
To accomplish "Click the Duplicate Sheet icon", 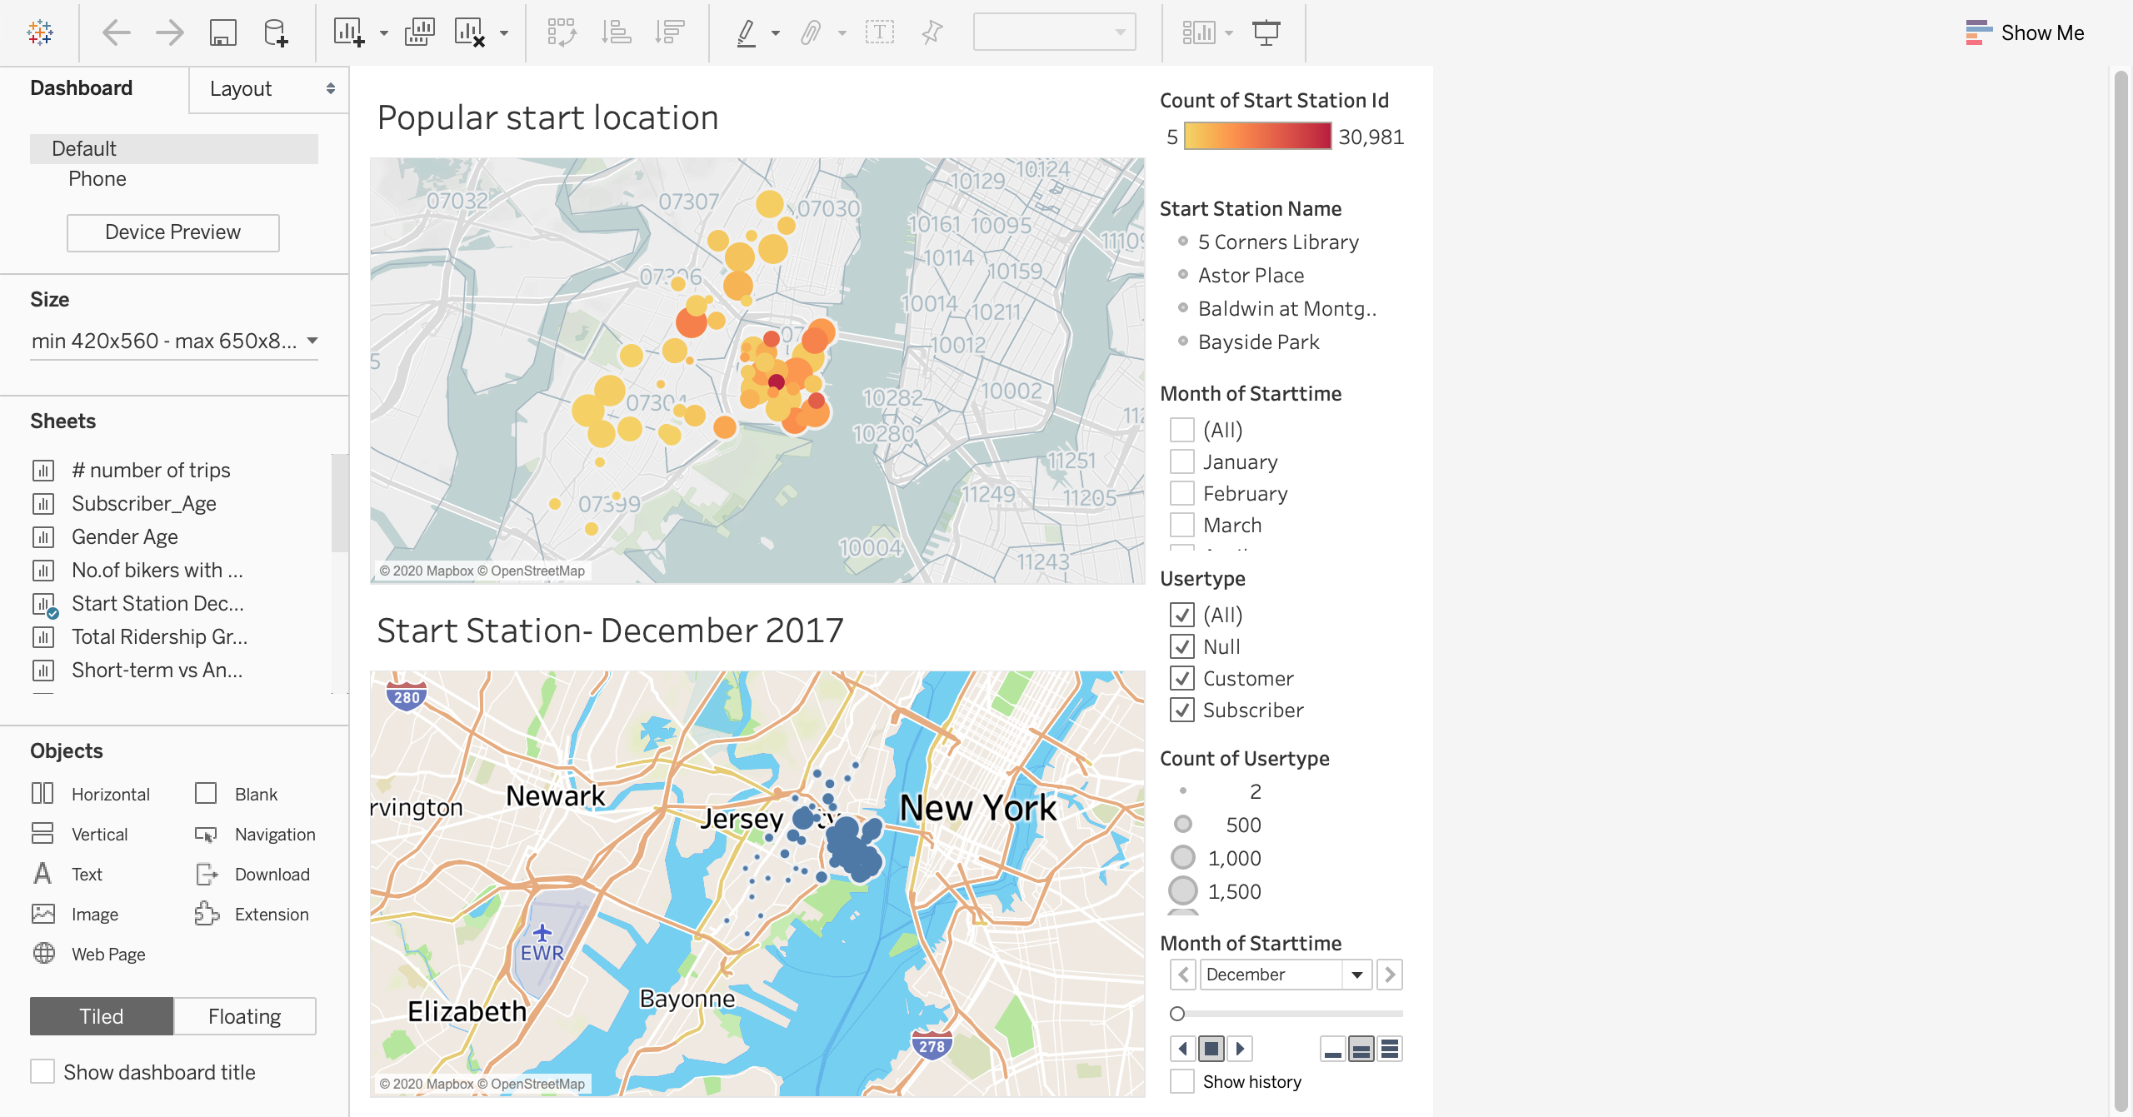I will pyautogui.click(x=419, y=33).
